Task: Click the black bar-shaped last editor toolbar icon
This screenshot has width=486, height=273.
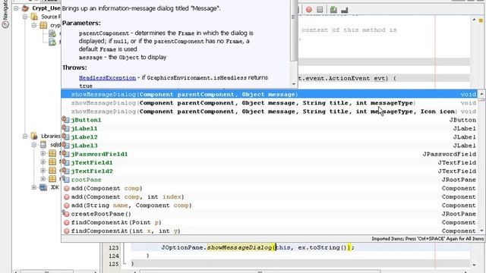Action: (x=344, y=10)
